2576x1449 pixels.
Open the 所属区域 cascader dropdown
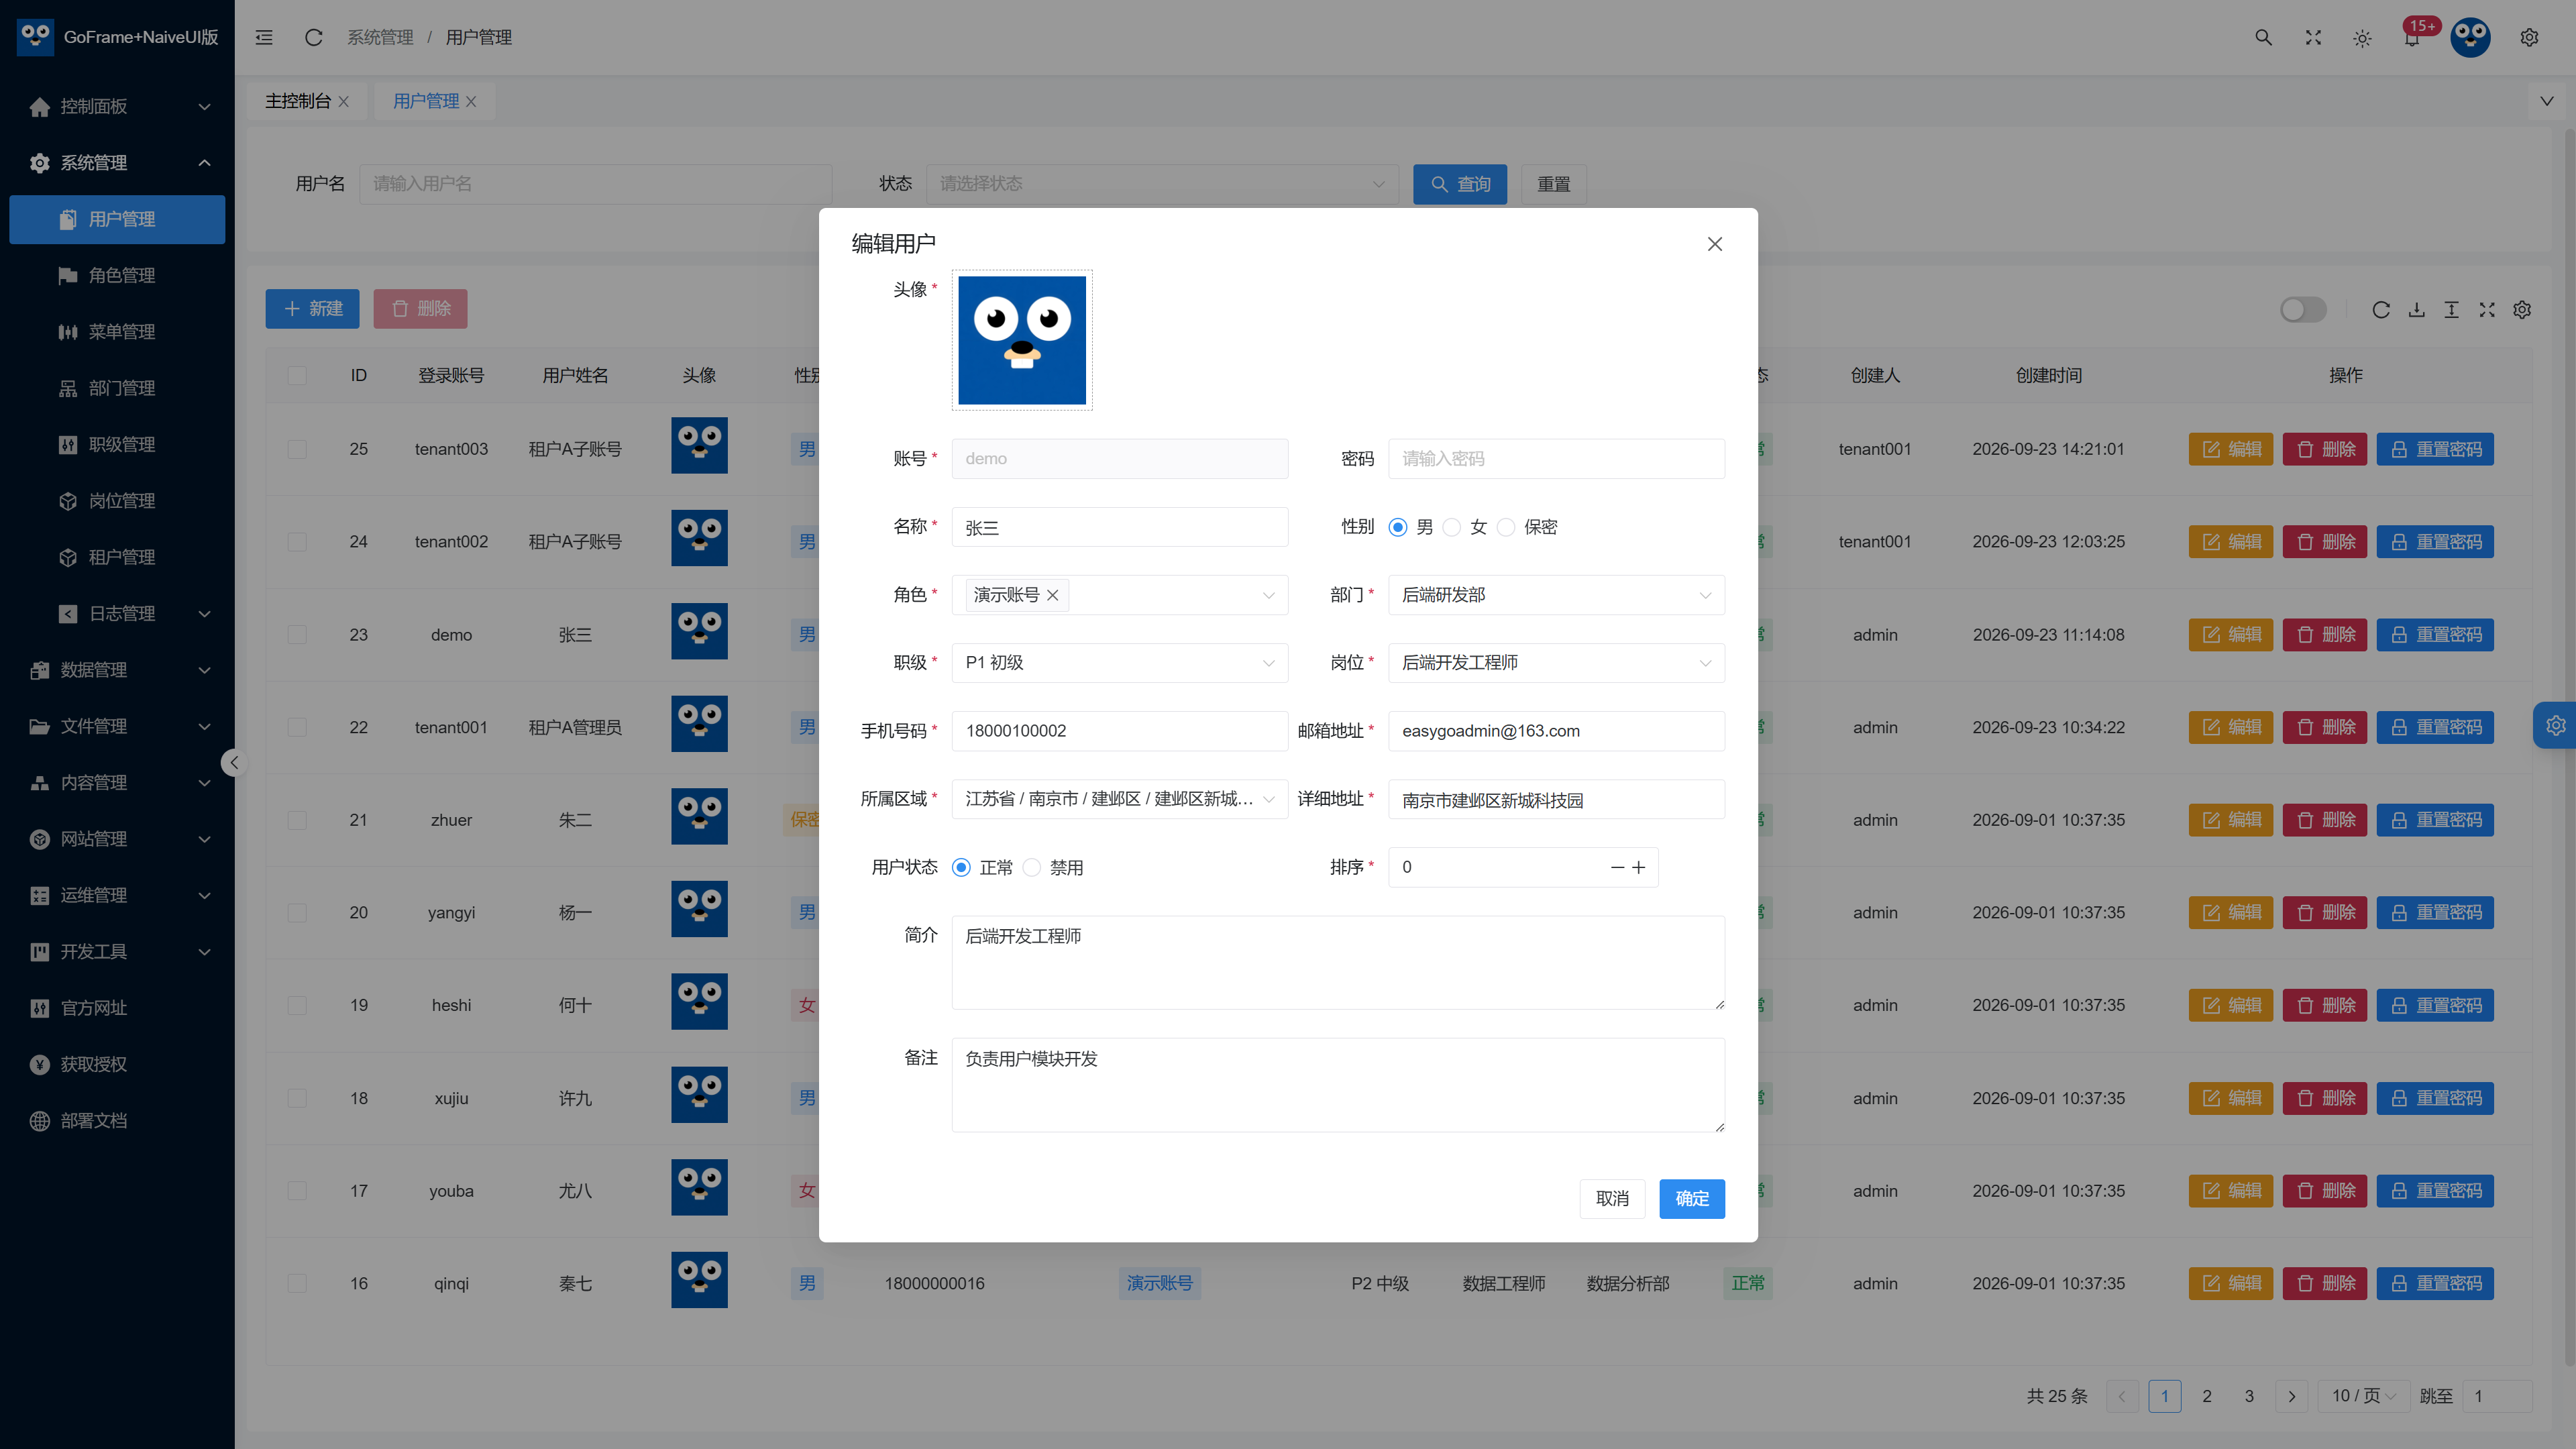1120,799
